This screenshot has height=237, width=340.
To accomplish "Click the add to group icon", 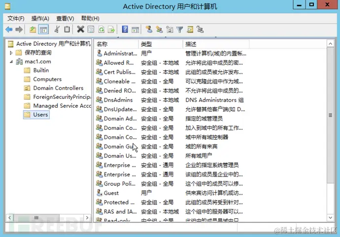I will [x=200, y=30].
